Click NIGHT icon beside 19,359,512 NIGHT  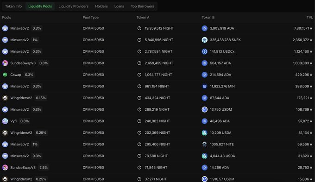click(x=139, y=28)
